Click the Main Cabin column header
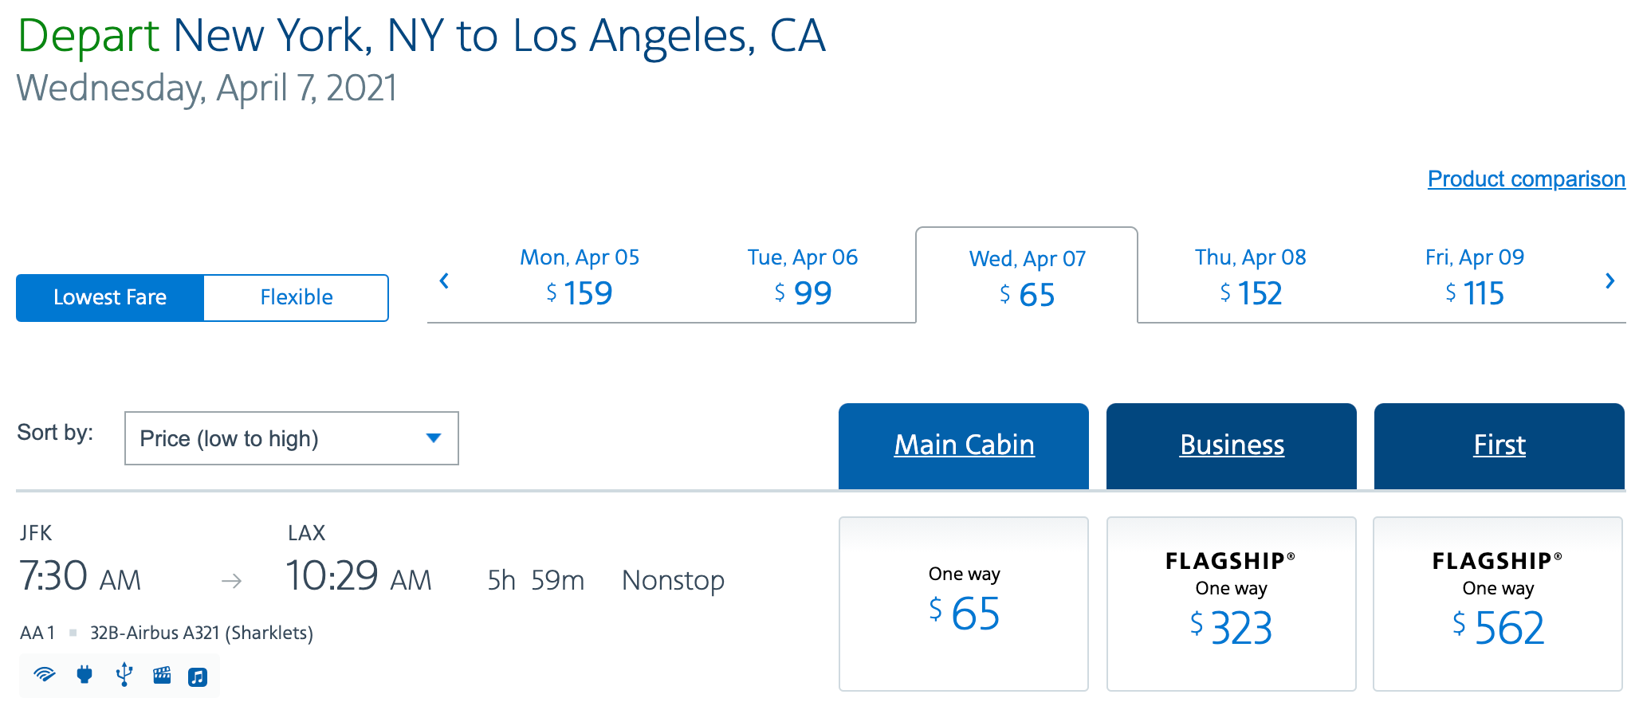This screenshot has width=1639, height=706. 964,445
